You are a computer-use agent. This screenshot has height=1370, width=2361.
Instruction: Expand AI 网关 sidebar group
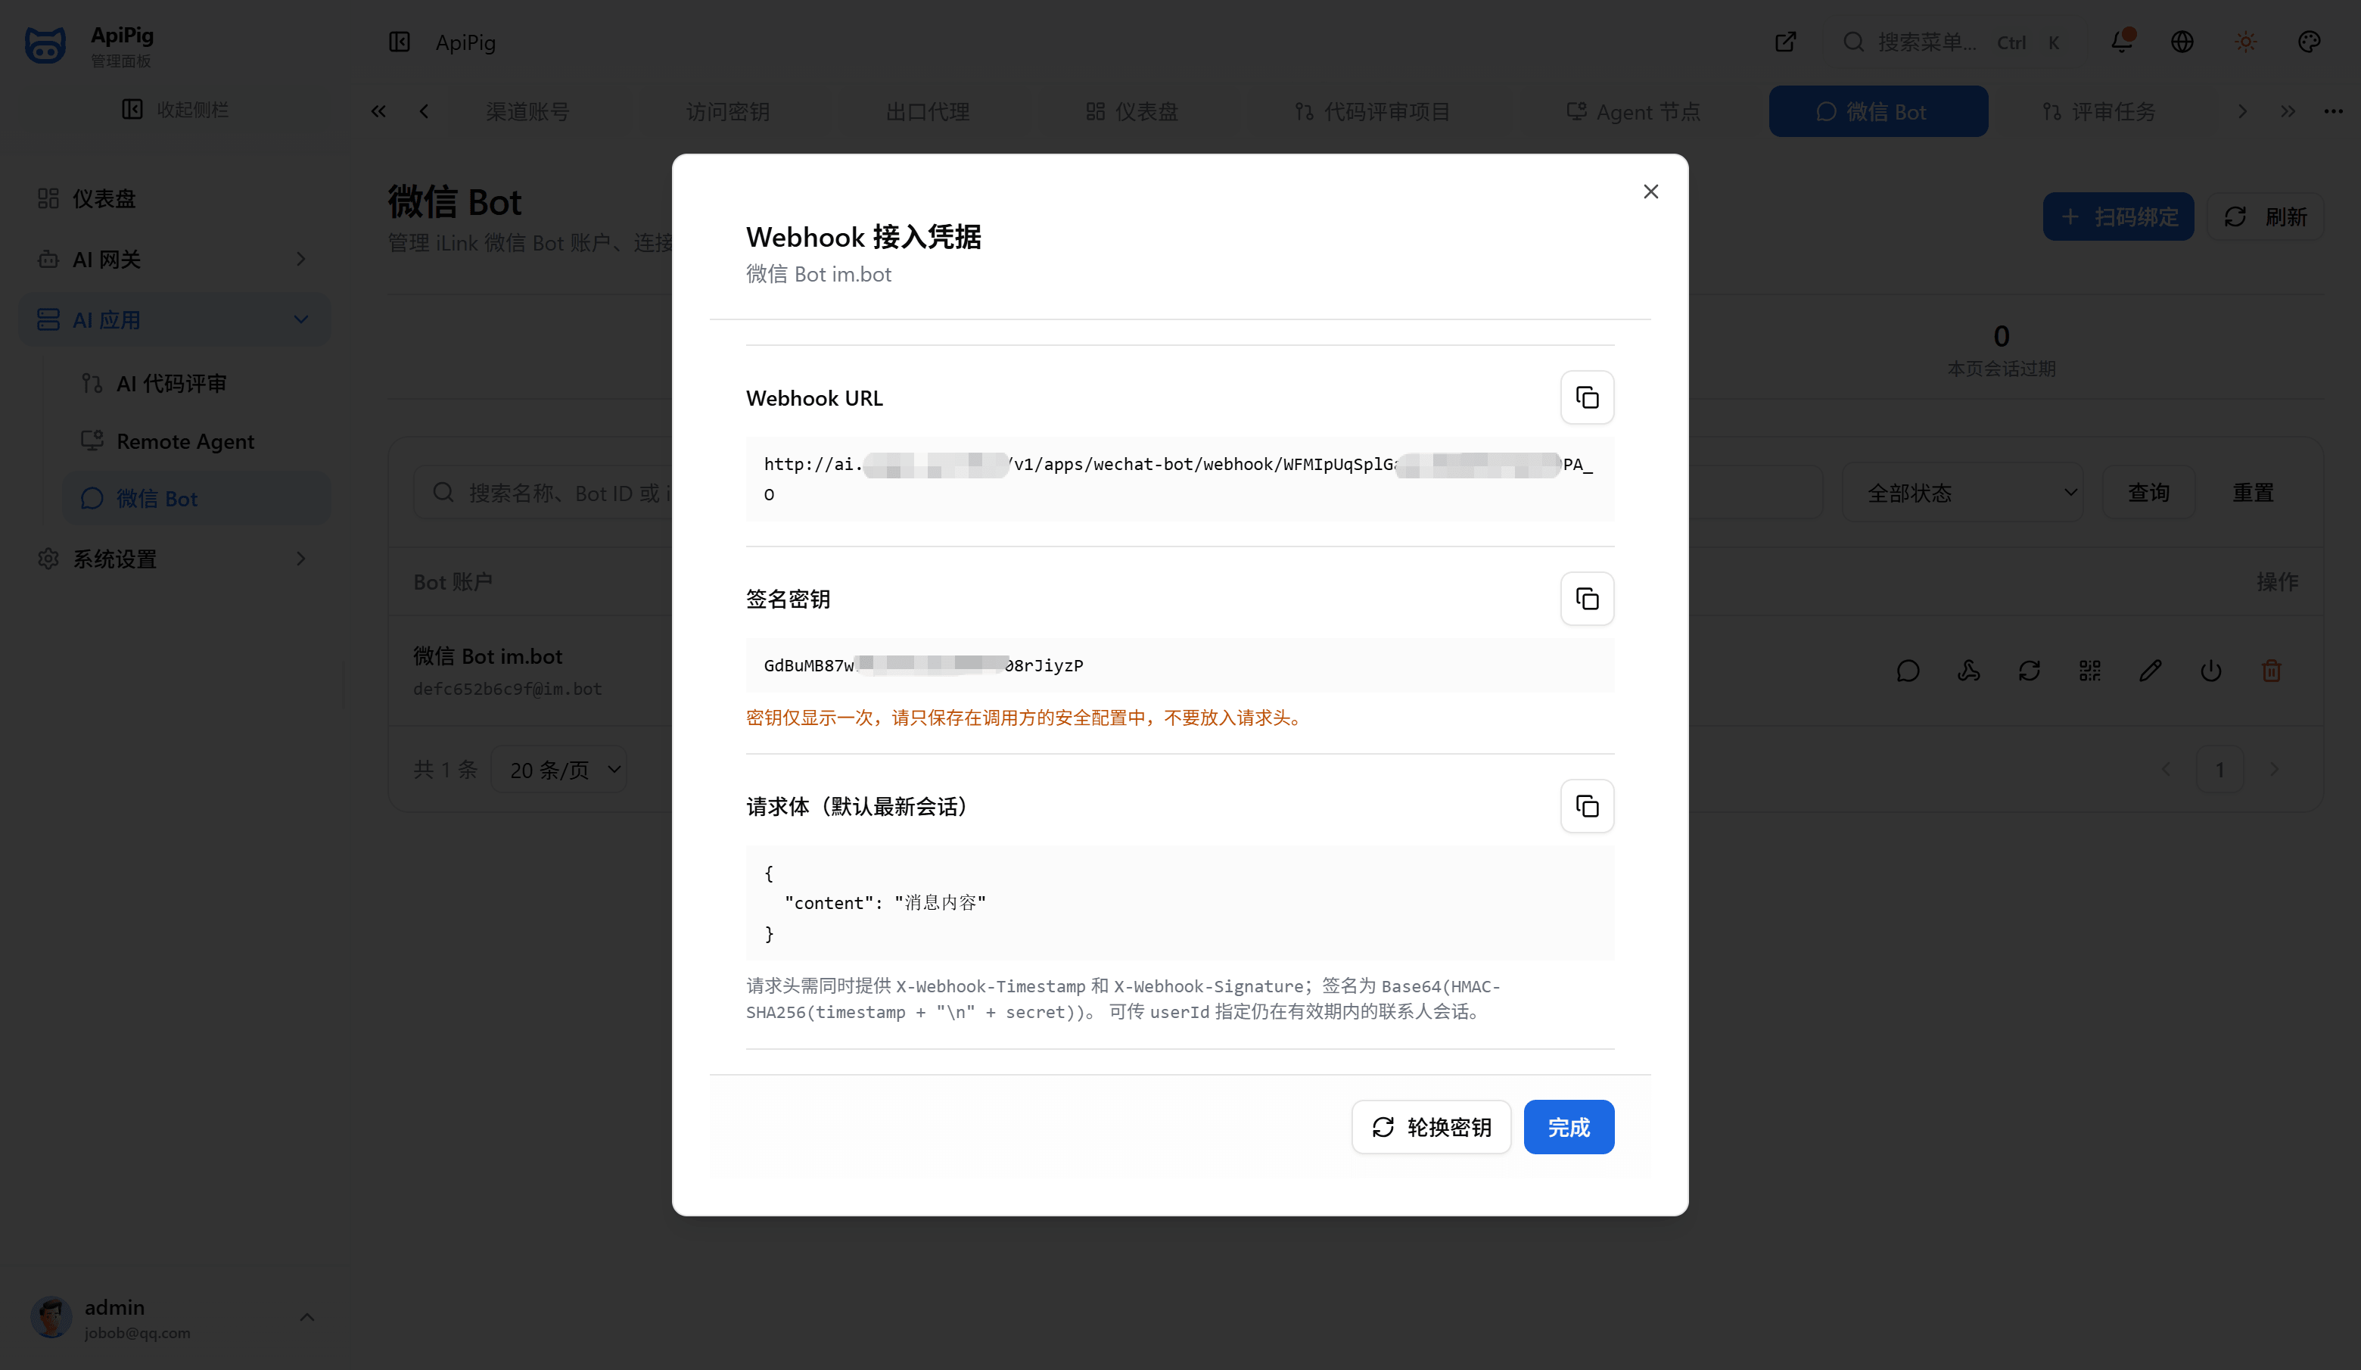tap(176, 259)
